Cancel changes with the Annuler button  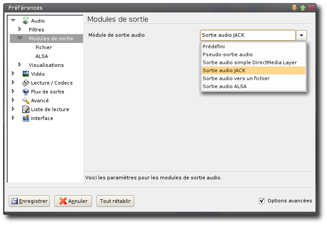[73, 201]
